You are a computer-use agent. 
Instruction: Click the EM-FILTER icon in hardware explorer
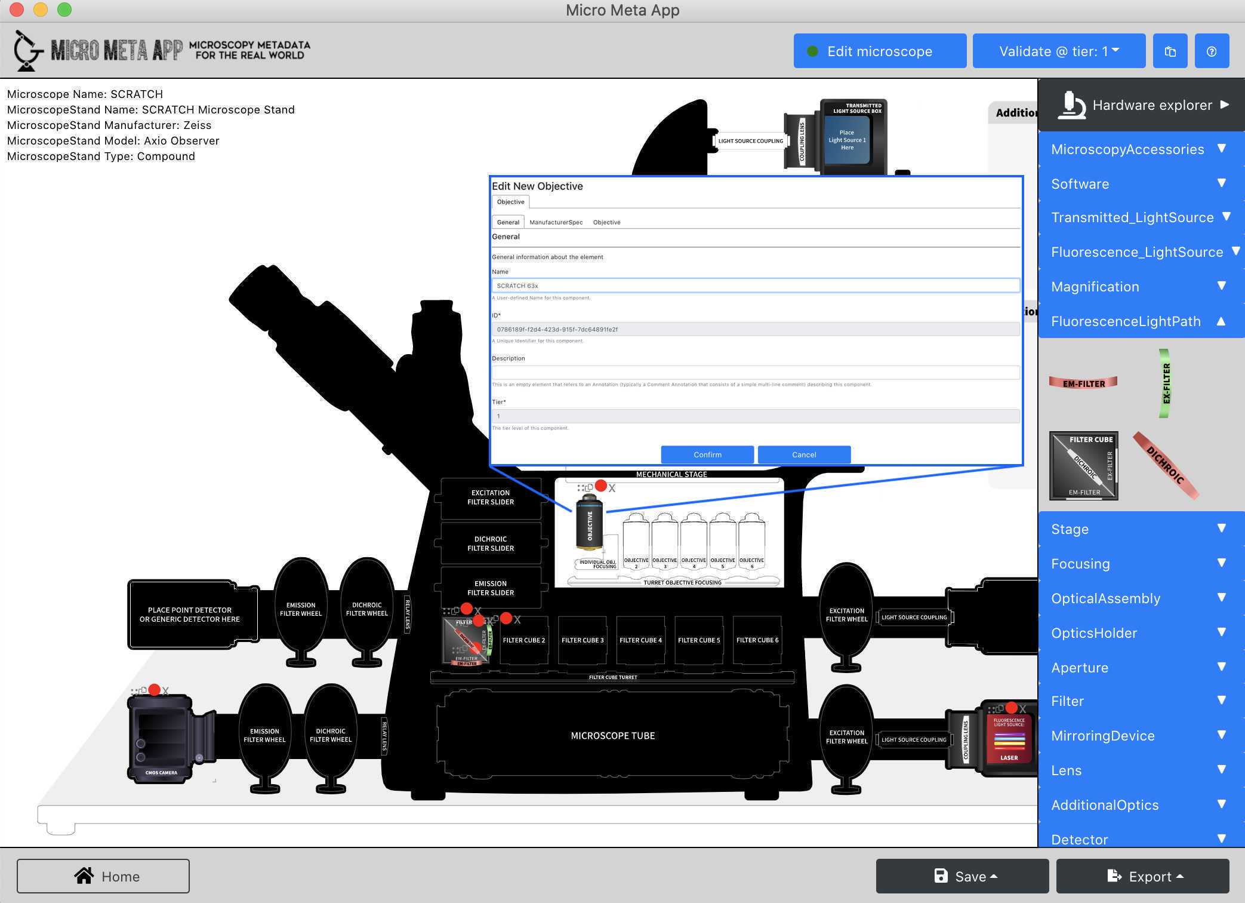(x=1083, y=383)
